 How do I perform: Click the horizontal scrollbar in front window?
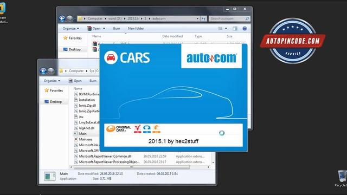click(x=131, y=167)
